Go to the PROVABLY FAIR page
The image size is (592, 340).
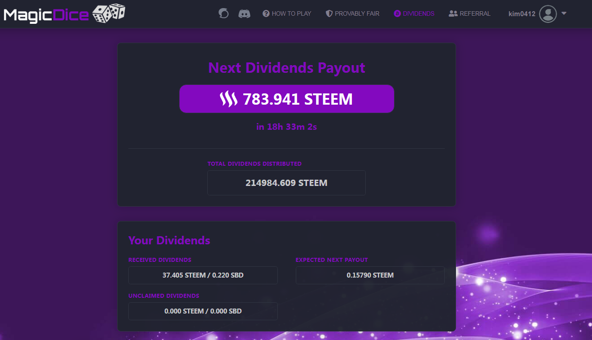tap(357, 13)
